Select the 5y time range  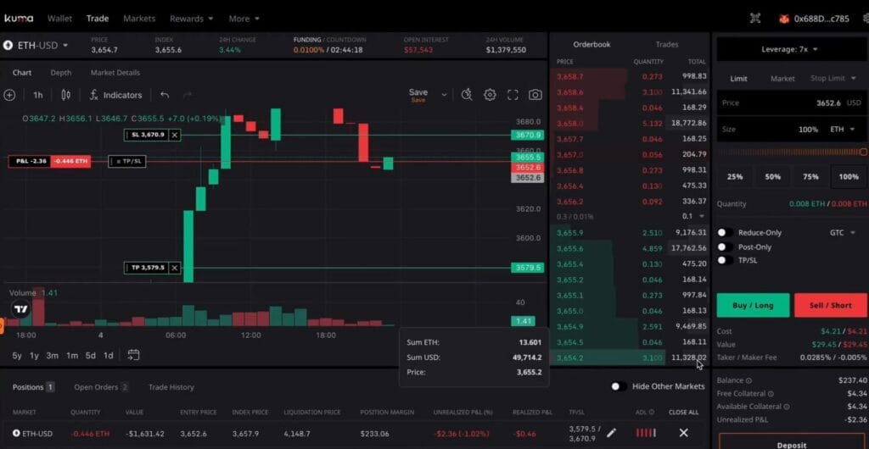[x=17, y=356]
